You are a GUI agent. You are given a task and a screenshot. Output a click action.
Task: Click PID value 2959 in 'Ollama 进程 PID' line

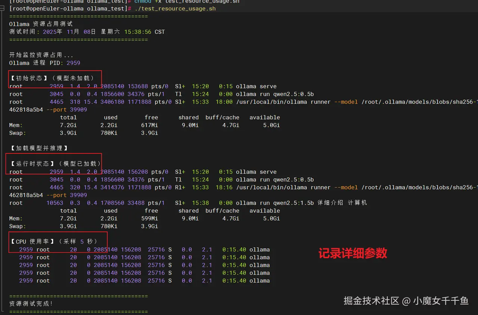[73, 63]
